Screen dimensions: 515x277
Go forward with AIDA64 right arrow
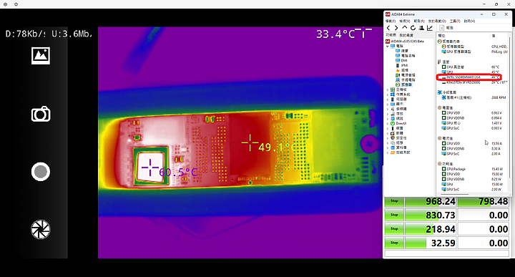pyautogui.click(x=396, y=28)
